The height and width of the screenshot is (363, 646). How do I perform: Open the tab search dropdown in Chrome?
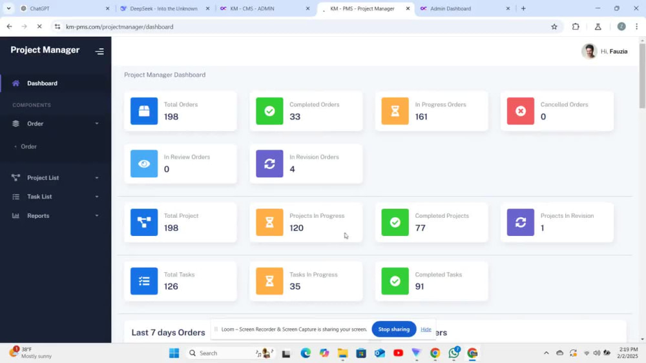(8, 8)
